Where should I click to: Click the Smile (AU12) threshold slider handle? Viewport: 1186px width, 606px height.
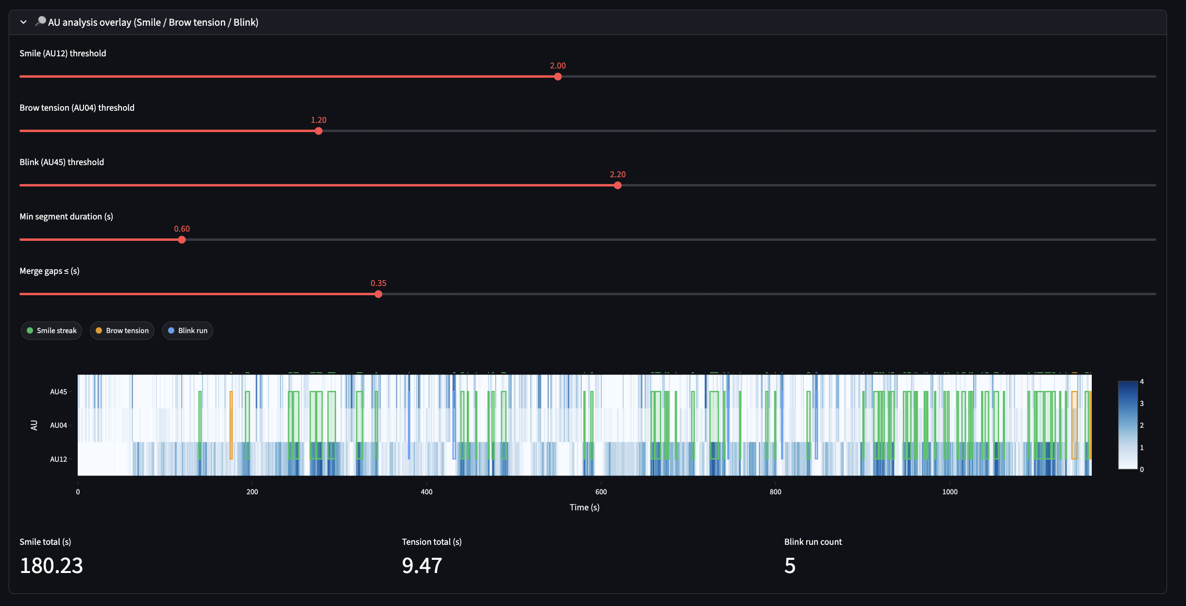click(x=558, y=77)
